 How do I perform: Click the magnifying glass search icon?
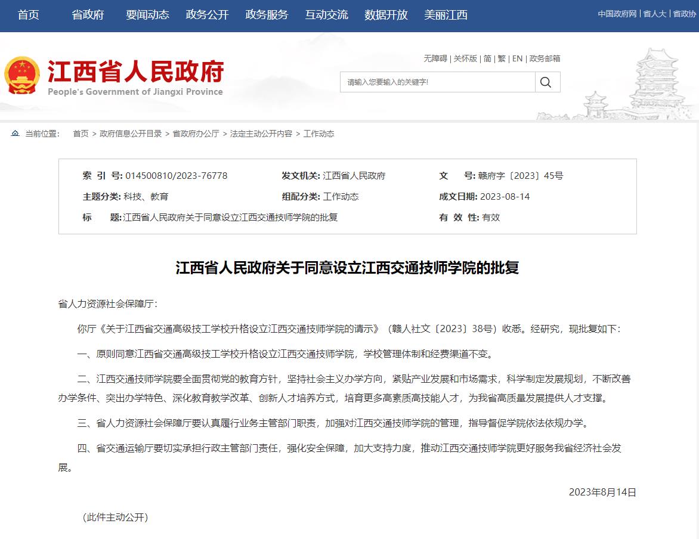click(546, 82)
